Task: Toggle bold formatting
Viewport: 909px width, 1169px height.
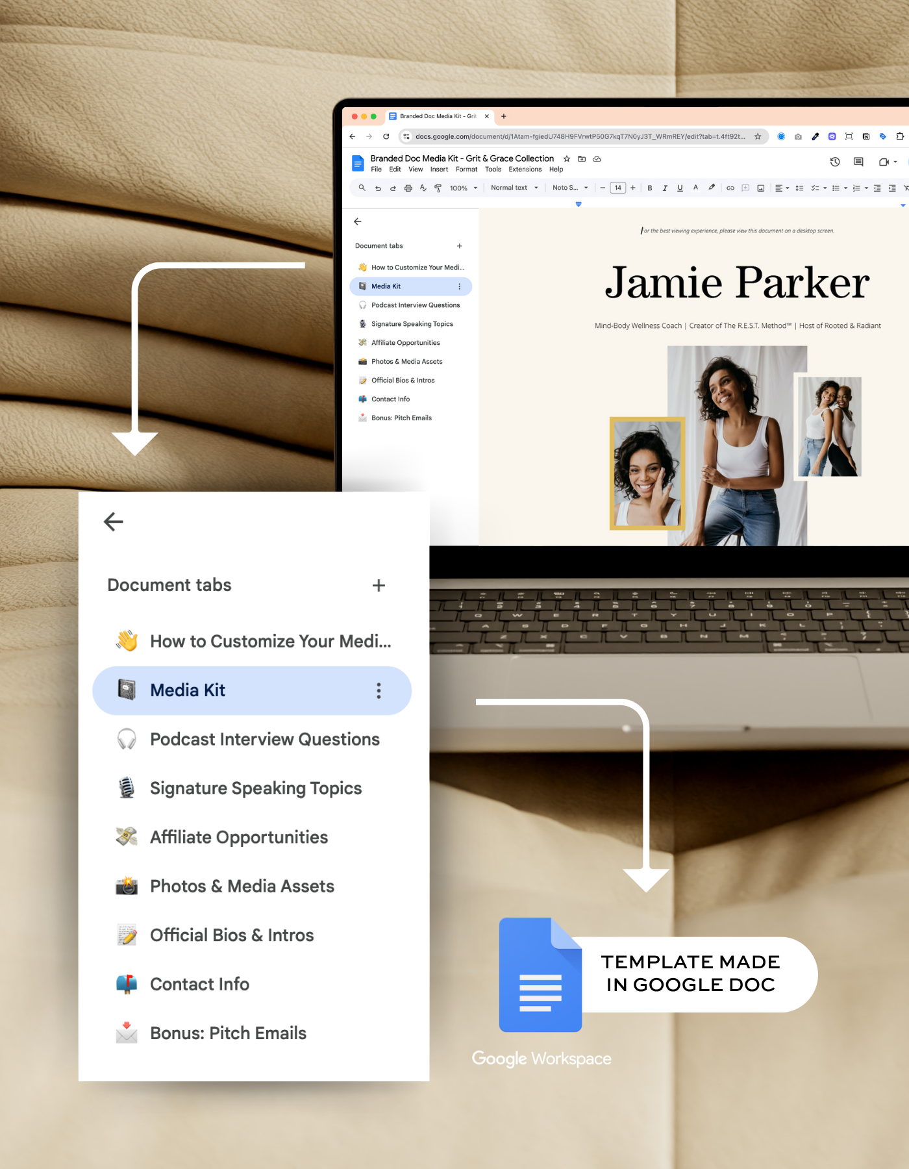Action: (650, 188)
